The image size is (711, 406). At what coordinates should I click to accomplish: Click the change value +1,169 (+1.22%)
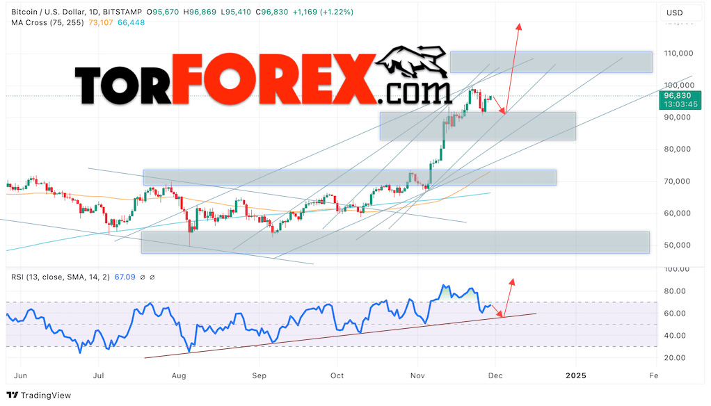[323, 12]
